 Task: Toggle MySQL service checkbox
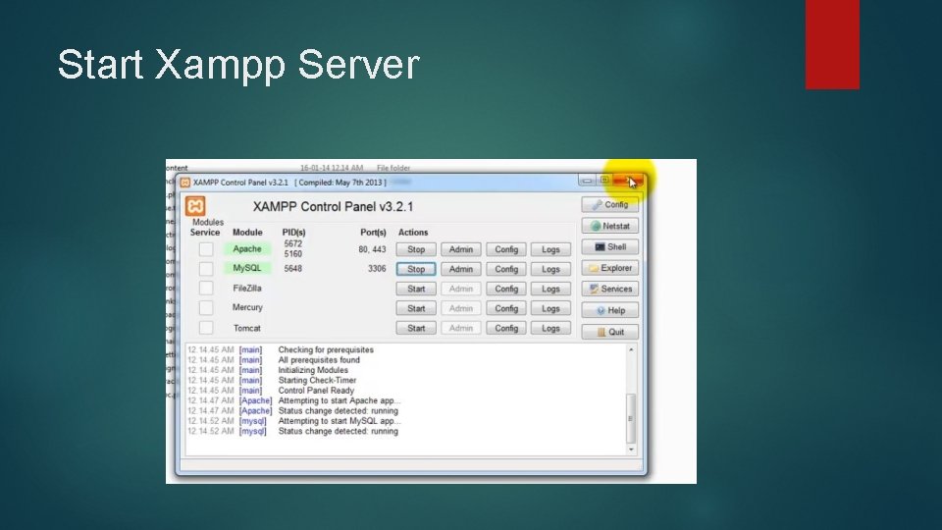(206, 269)
